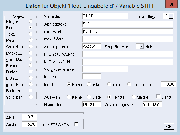Choose Liste for Auswahl
The image size is (180, 135).
pos(89,97)
